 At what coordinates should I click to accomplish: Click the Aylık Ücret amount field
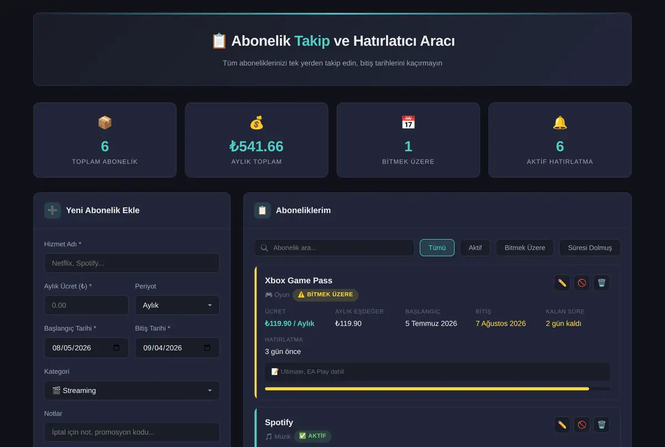pyautogui.click(x=86, y=305)
